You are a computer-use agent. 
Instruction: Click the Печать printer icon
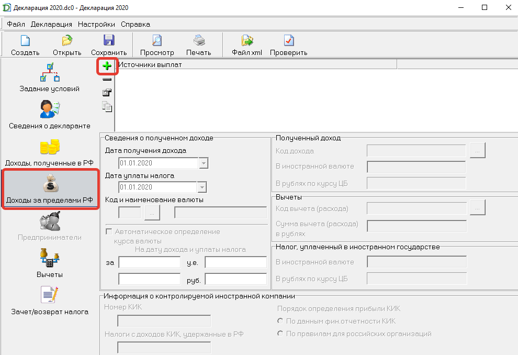point(199,40)
